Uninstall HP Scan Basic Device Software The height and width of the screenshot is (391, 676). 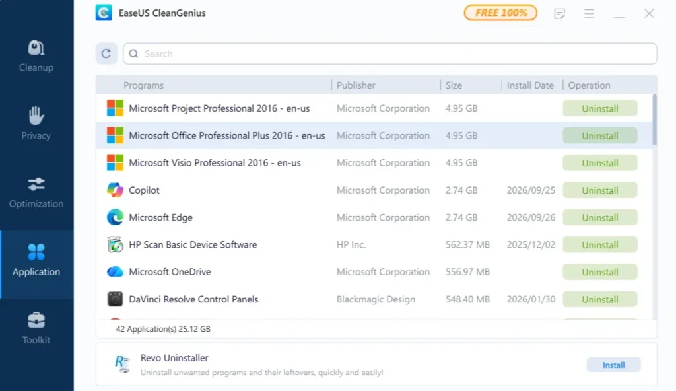[x=600, y=244]
